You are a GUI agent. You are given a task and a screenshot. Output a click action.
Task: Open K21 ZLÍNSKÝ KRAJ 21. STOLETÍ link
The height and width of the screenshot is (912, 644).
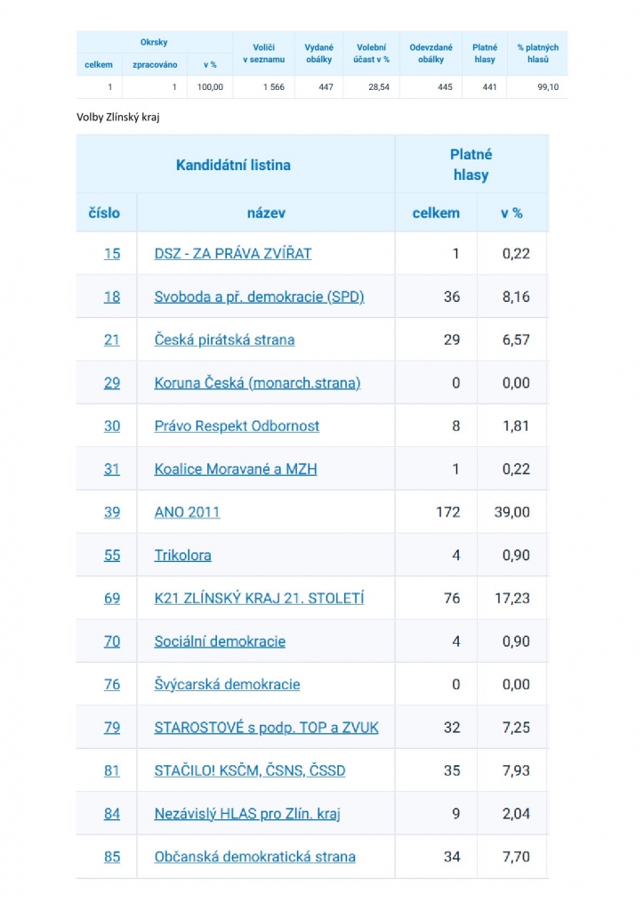tap(259, 598)
